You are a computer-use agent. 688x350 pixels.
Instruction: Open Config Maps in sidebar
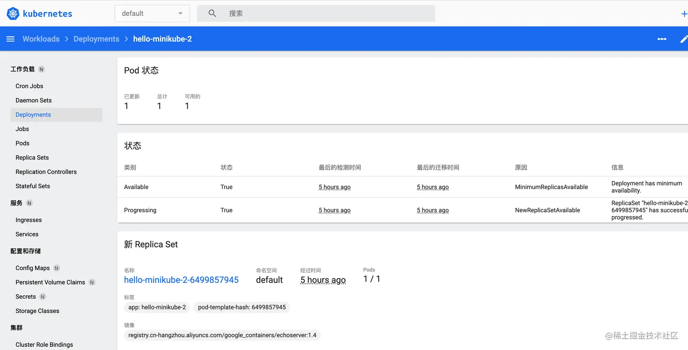click(33, 268)
